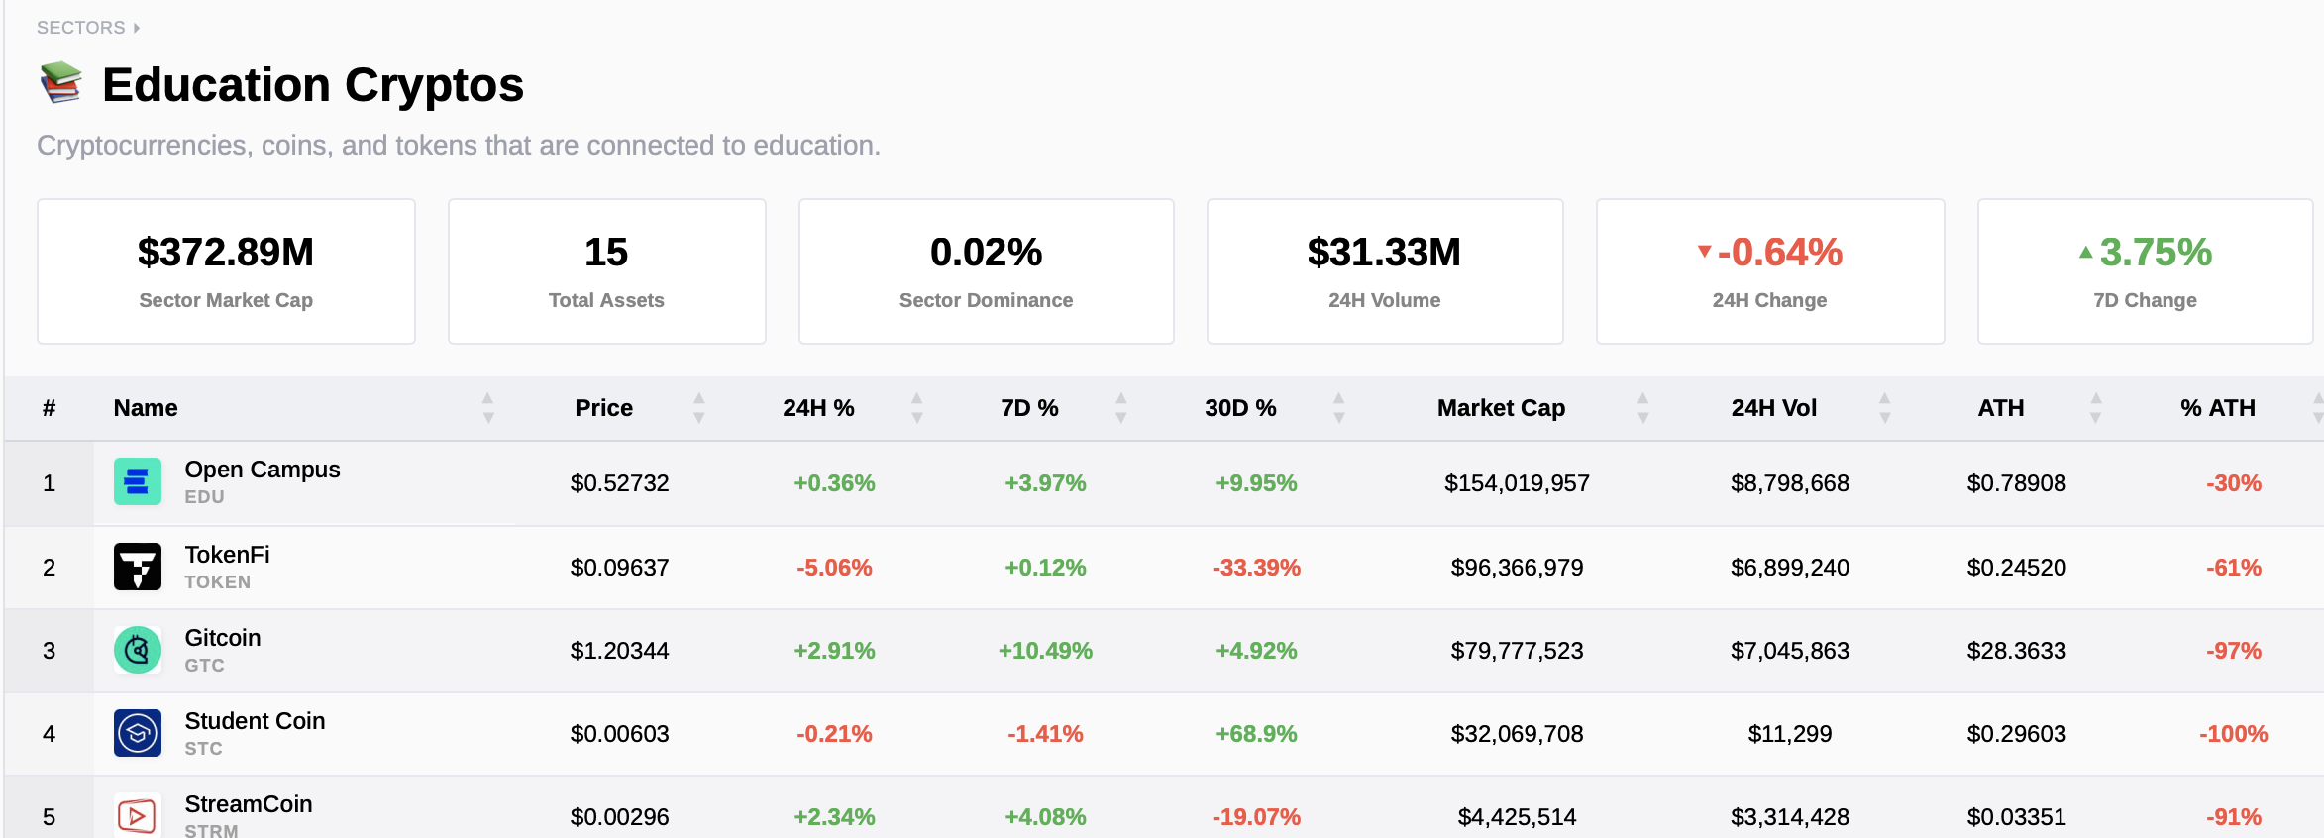2324x838 pixels.
Task: Click the # rank column header
Action: pyautogui.click(x=49, y=408)
